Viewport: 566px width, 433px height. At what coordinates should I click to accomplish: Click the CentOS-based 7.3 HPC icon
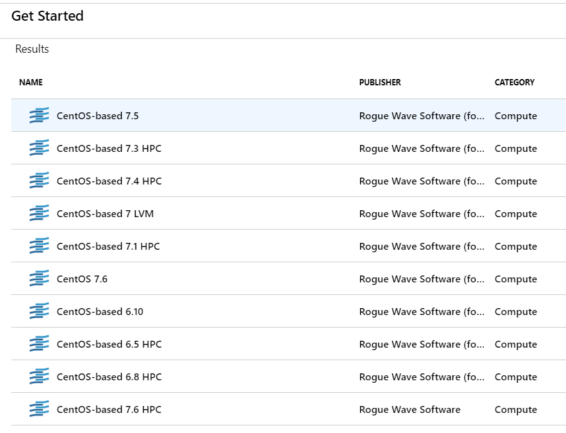click(x=39, y=147)
